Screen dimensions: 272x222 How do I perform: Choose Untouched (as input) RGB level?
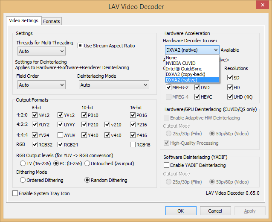point(87,164)
